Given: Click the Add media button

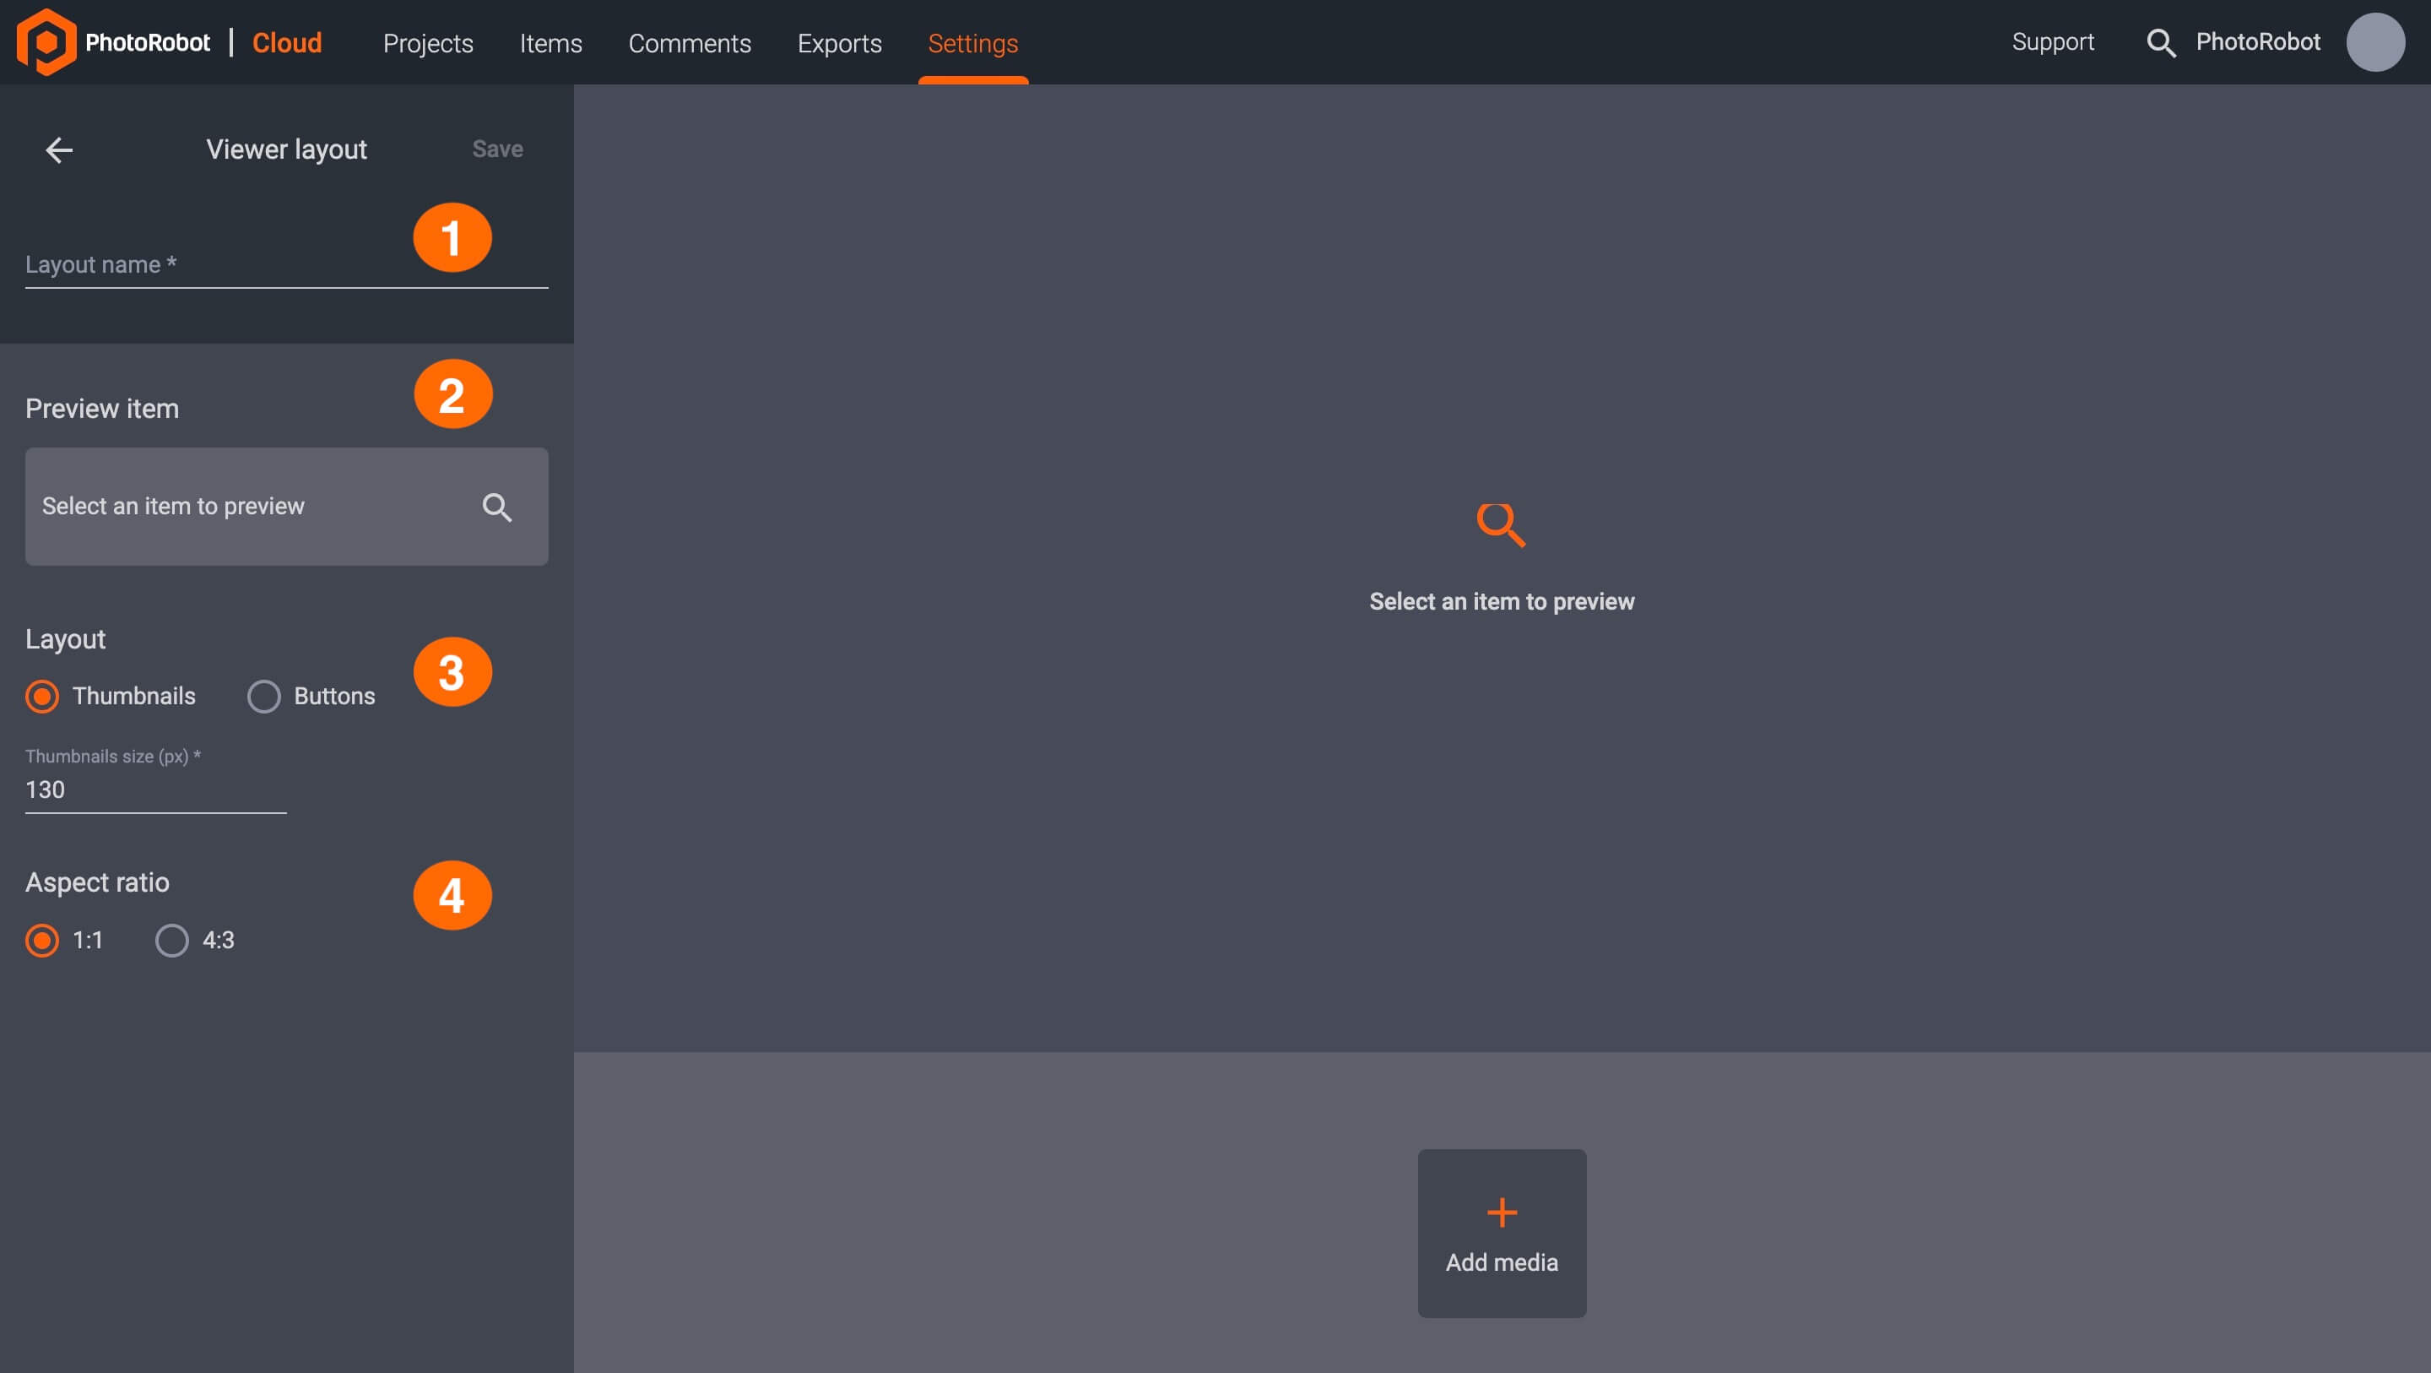Looking at the screenshot, I should (1501, 1233).
